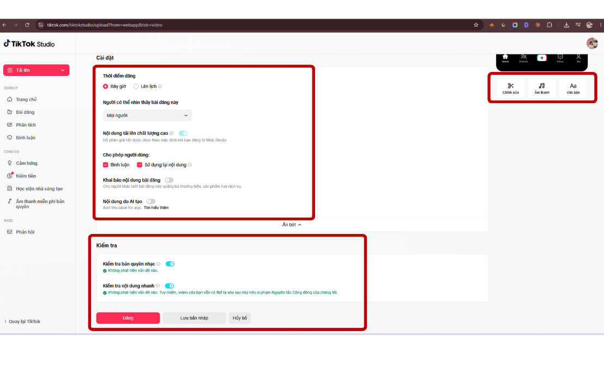Click the info icon beside Sử dụng lại nội dung

(190, 165)
